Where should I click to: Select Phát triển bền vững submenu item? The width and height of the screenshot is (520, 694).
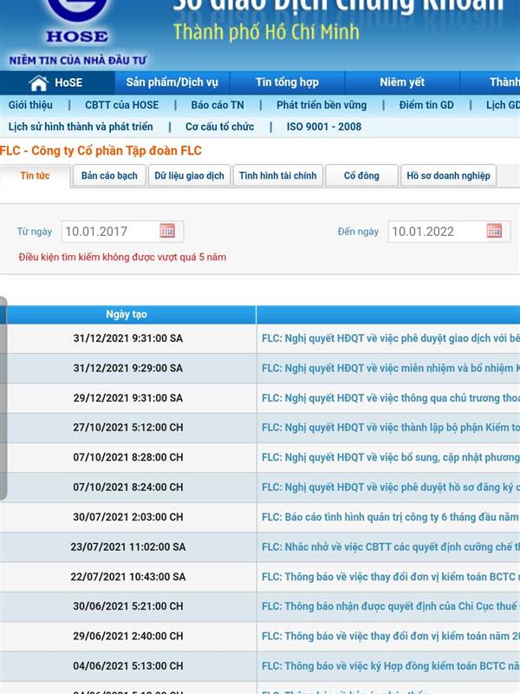point(322,105)
